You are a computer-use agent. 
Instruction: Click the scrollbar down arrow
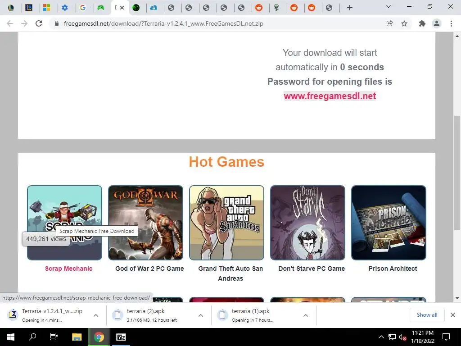pos(457,298)
